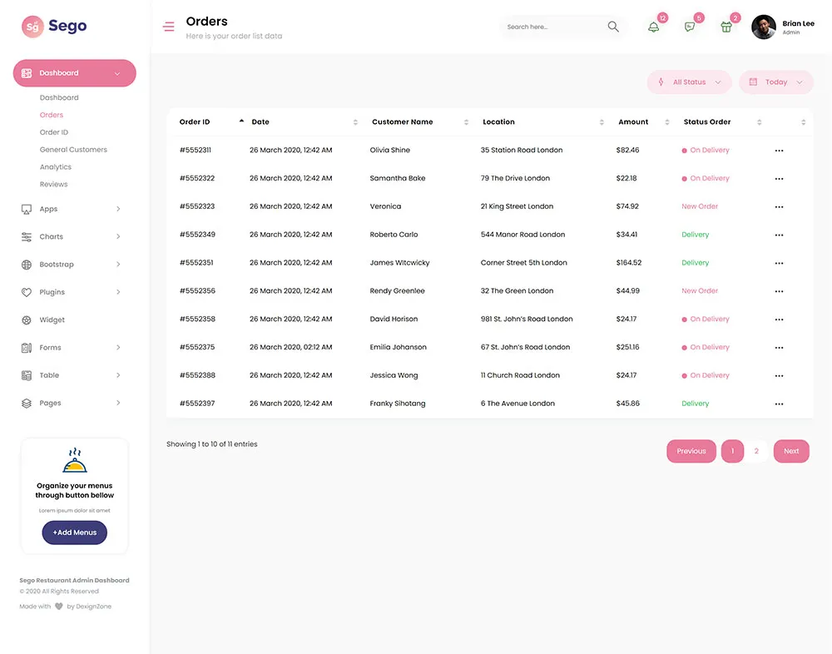The image size is (832, 654).
Task: Open more options for Emilia Johanson's order
Action: (x=779, y=348)
